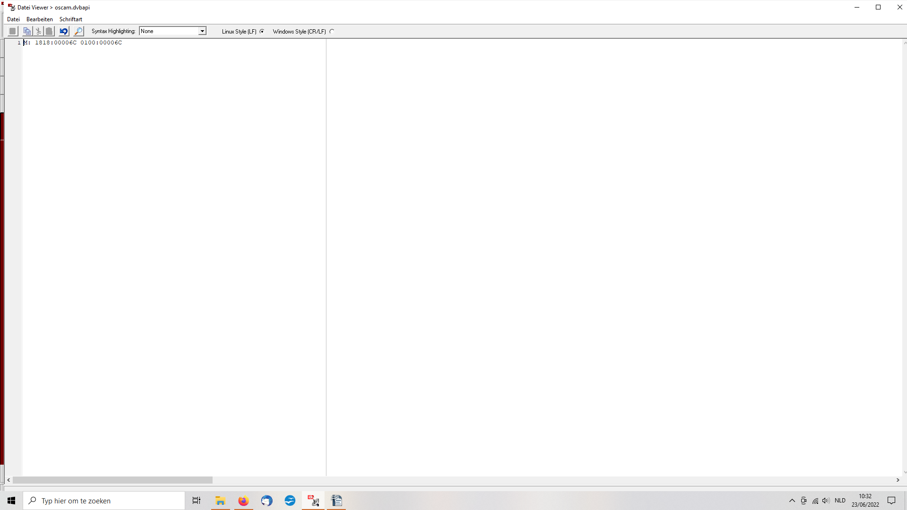This screenshot has width=907, height=510.
Task: Click the volume speaker tray icon
Action: (826, 501)
